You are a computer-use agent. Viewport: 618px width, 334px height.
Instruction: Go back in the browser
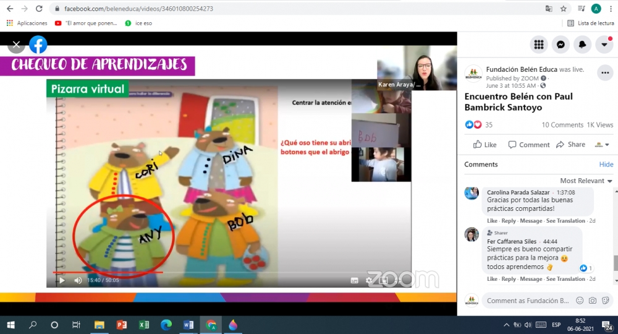[10, 9]
